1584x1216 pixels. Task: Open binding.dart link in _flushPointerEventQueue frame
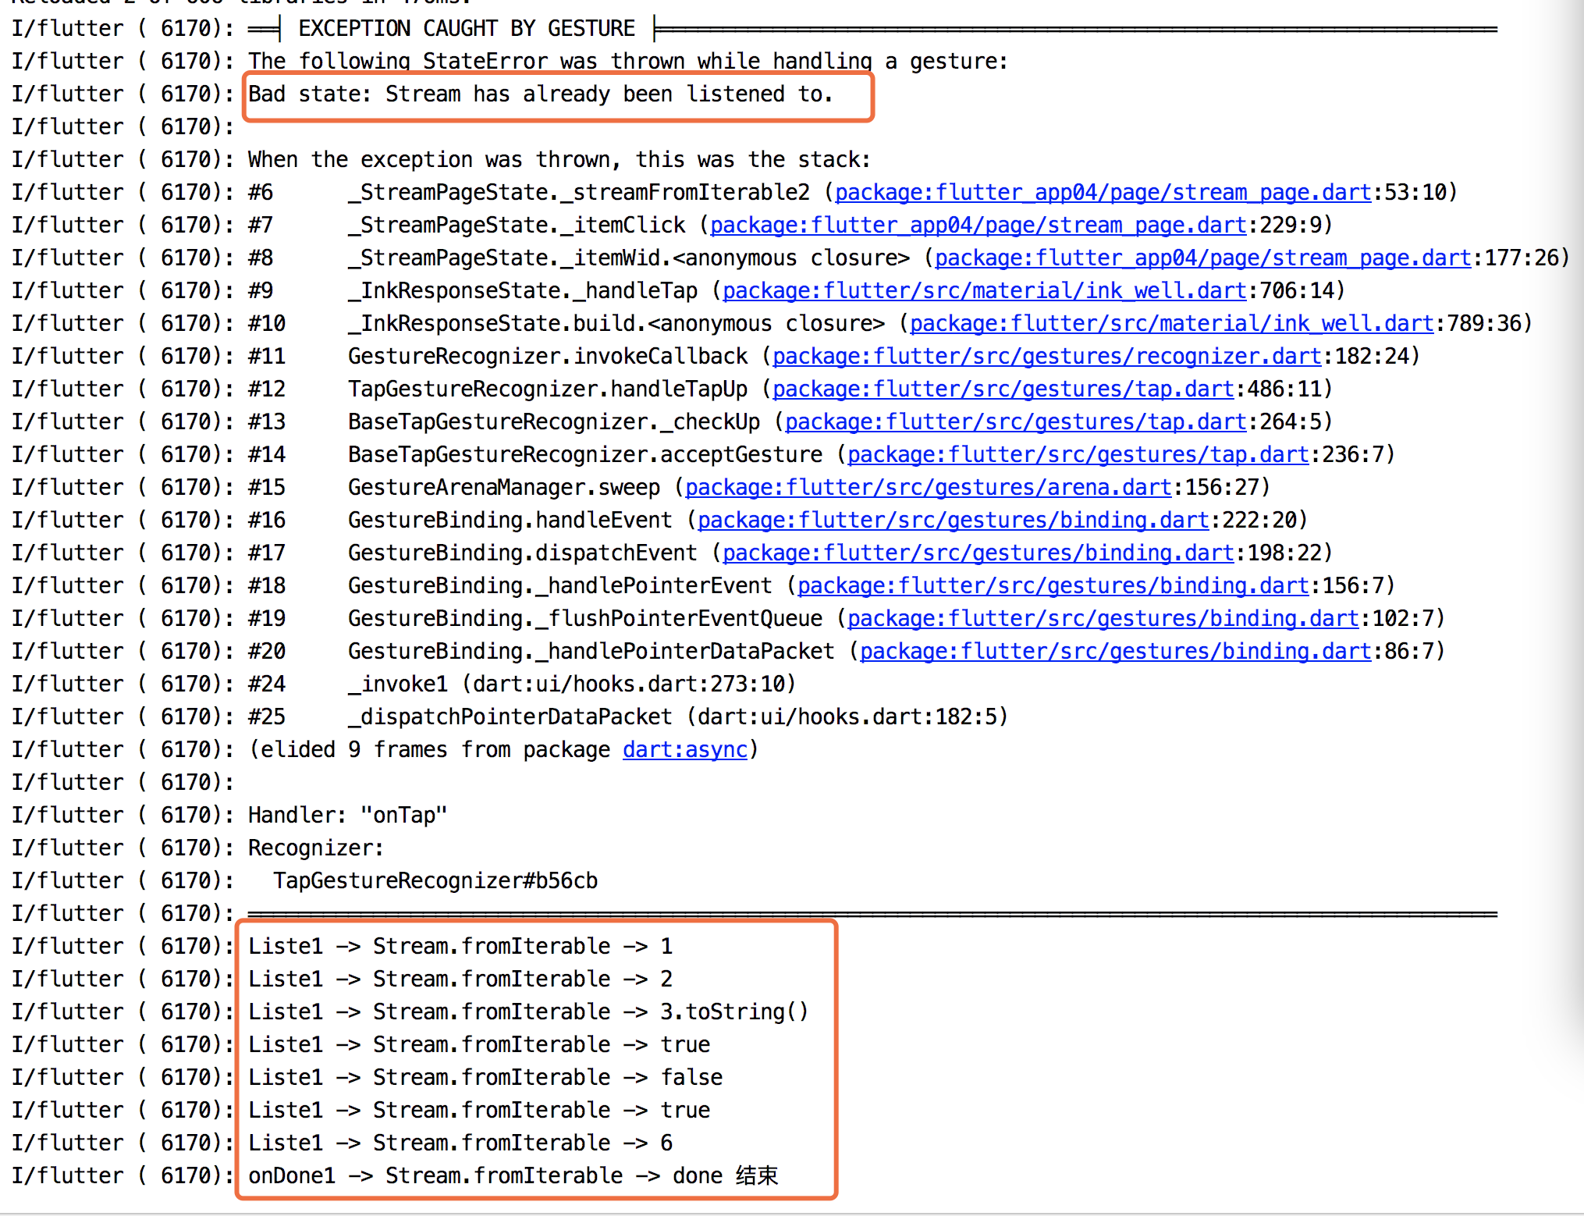tap(1103, 618)
